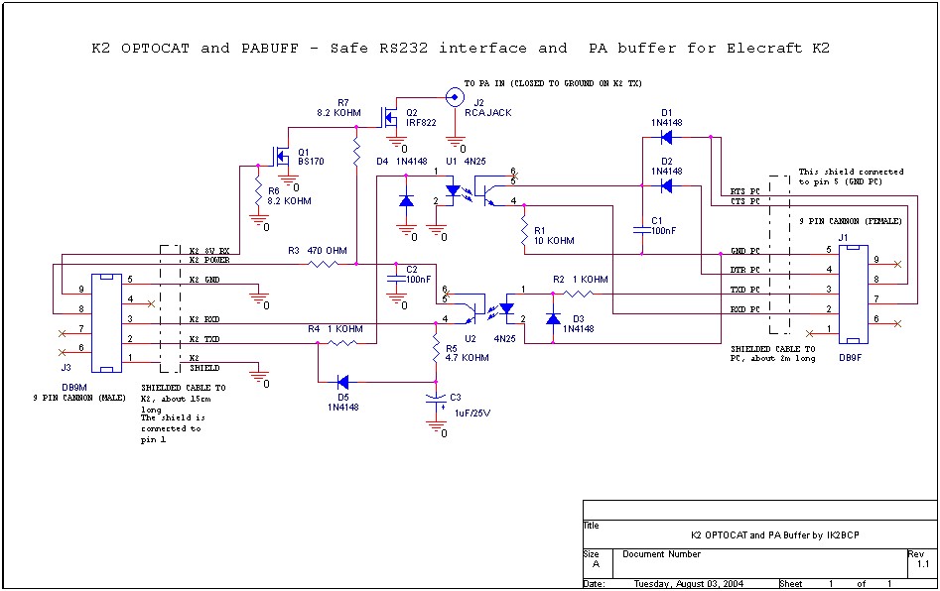
Task: Select the Rev 1.1 box
Action: click(920, 559)
